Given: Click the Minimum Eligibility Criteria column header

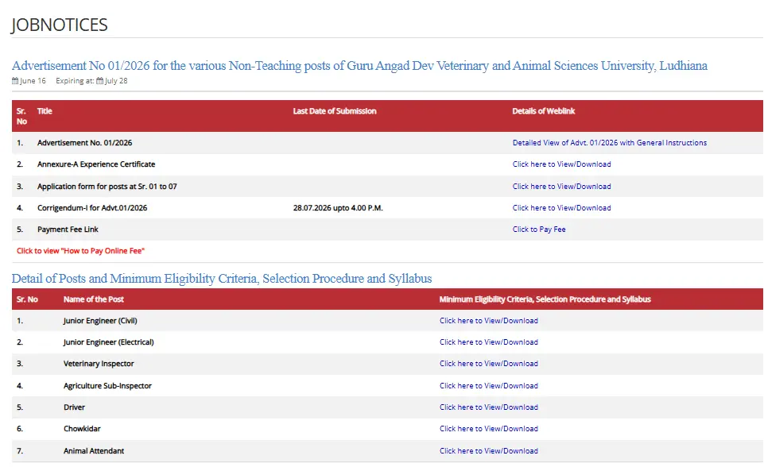Looking at the screenshot, I should pos(545,299).
